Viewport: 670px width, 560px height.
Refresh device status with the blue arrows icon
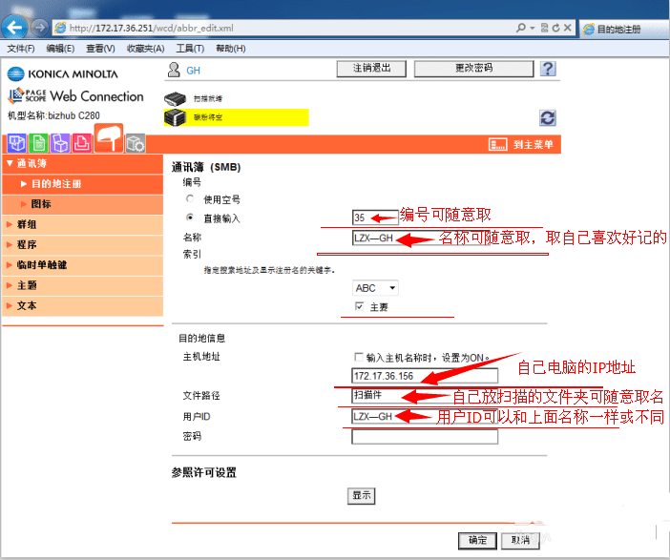[x=548, y=118]
